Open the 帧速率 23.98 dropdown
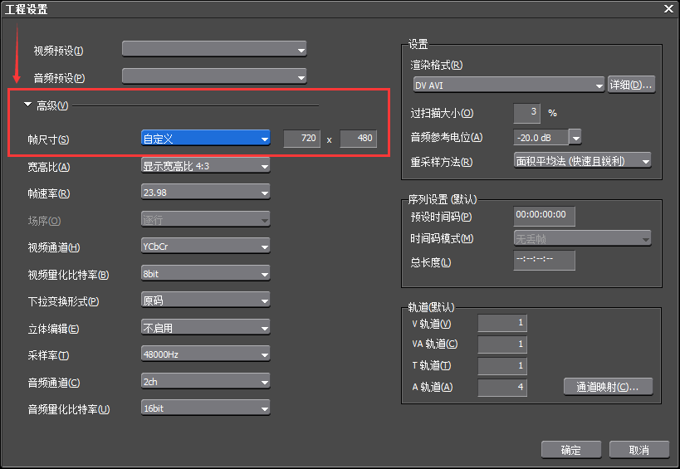This screenshot has height=469, width=680. (x=206, y=193)
